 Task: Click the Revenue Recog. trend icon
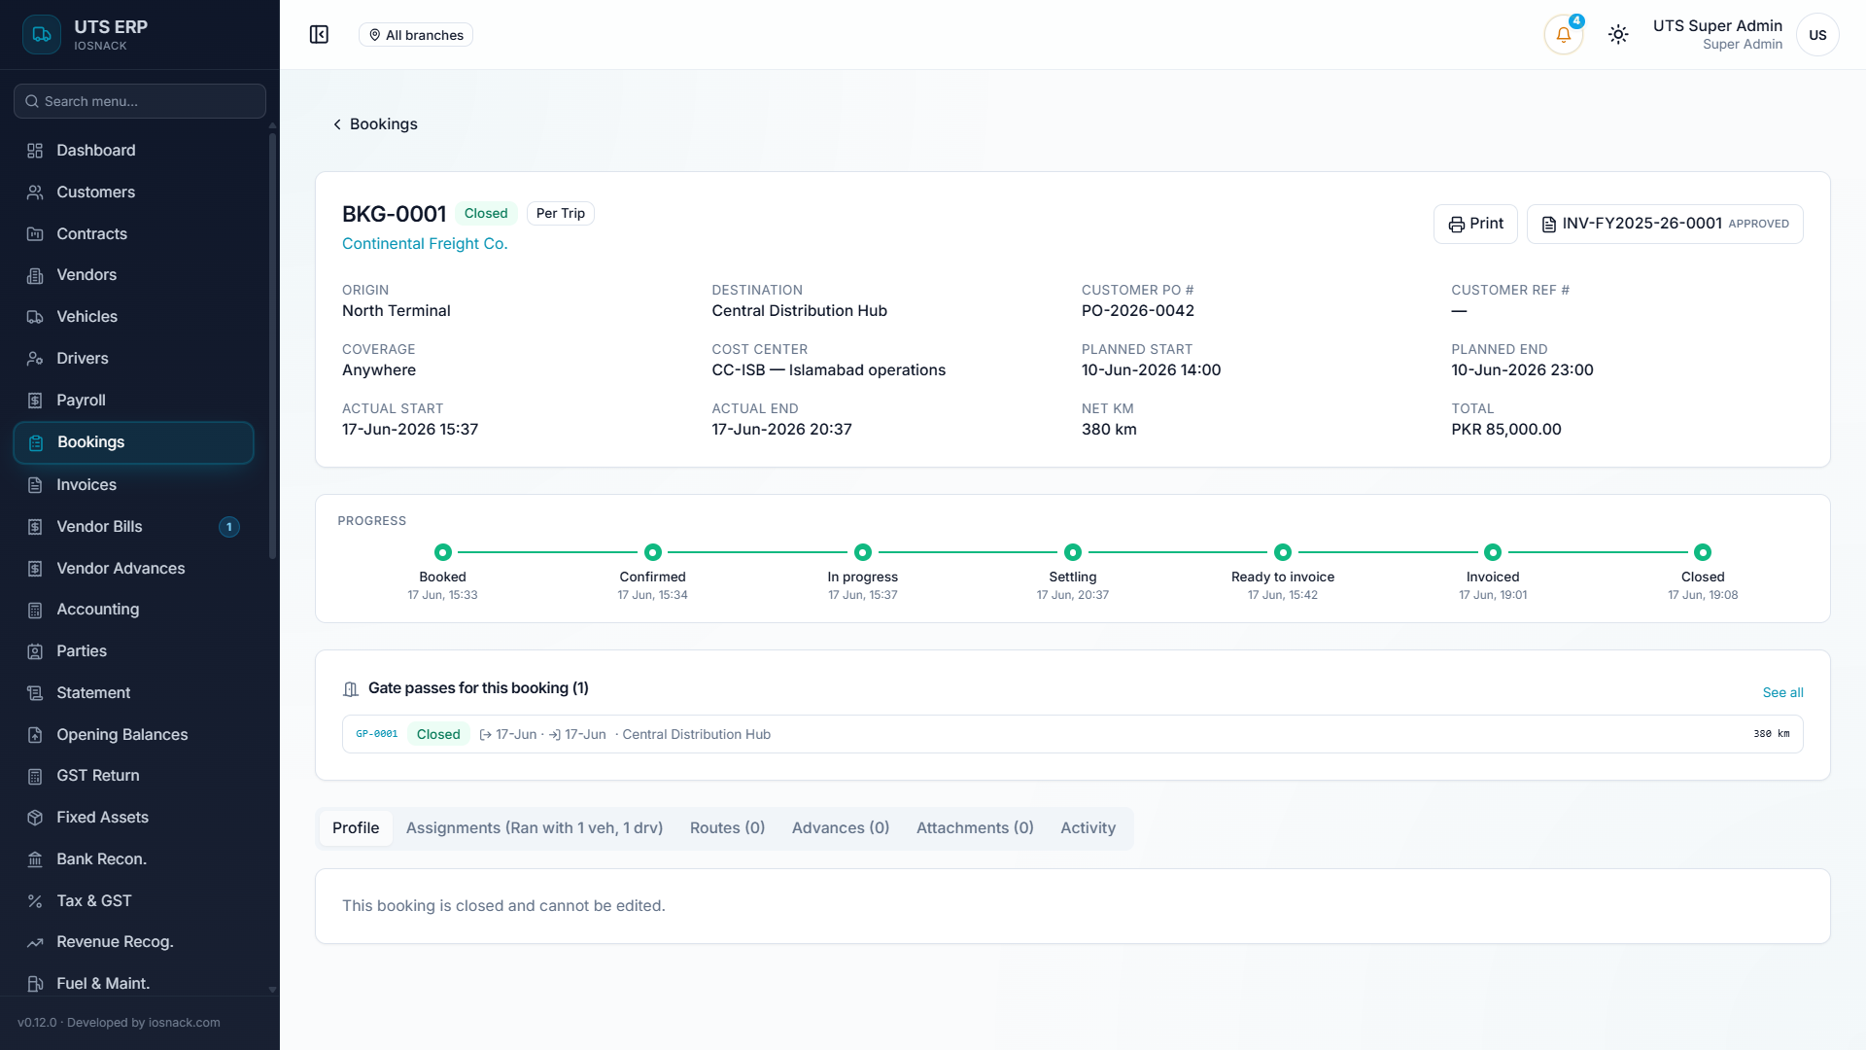pyautogui.click(x=35, y=942)
